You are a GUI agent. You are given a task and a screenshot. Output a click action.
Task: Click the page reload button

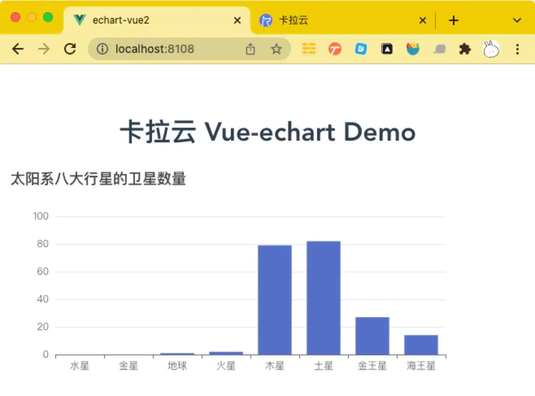coord(70,49)
